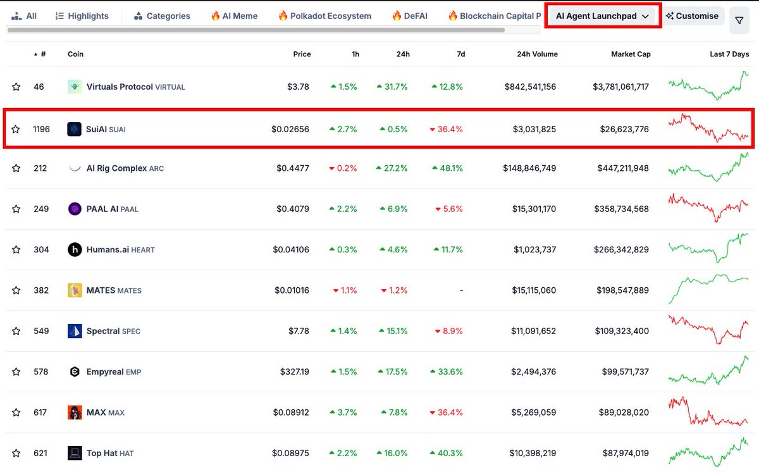Click the Top Hat coin logo
This screenshot has height=472, width=759.
[75, 453]
